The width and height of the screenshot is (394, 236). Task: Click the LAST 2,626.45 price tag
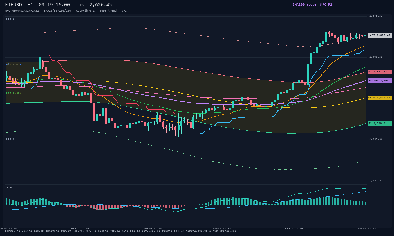click(x=380, y=35)
